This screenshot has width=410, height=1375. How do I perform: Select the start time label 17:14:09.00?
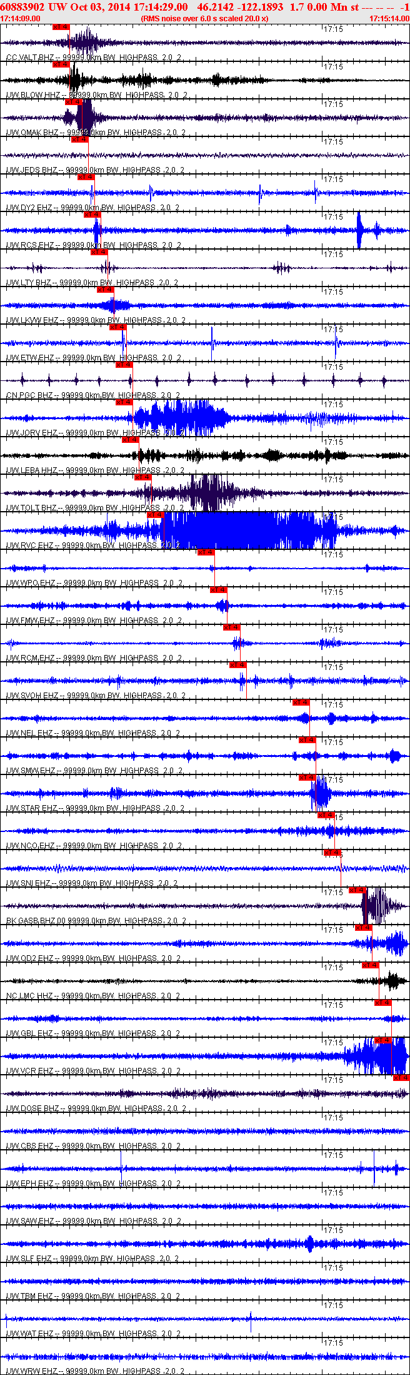21,19
